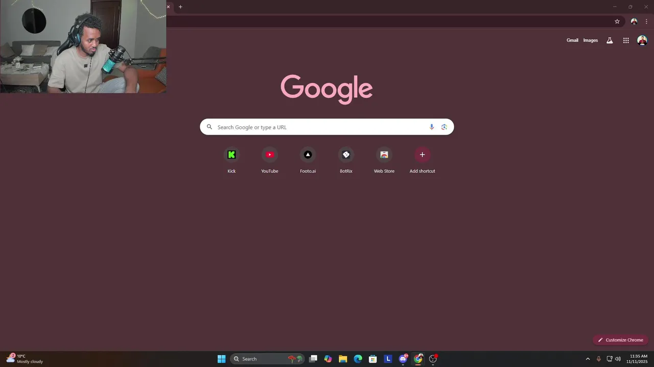This screenshot has height=367, width=654.
Task: Open Microsoft Store from the taskbar
Action: [373, 359]
